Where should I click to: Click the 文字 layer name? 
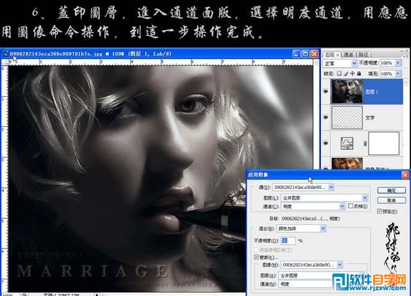click(x=370, y=117)
